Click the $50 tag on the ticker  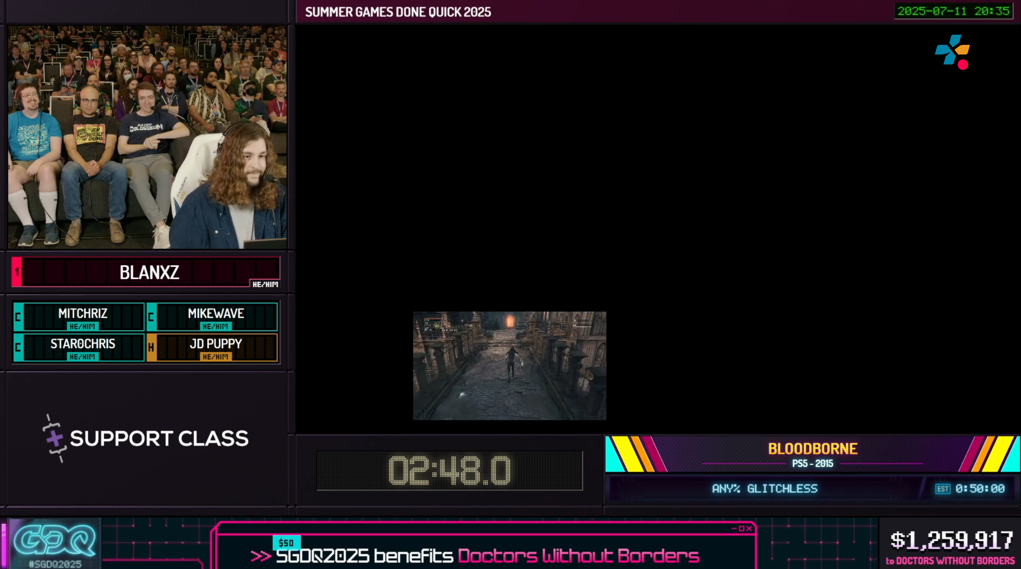tap(286, 543)
